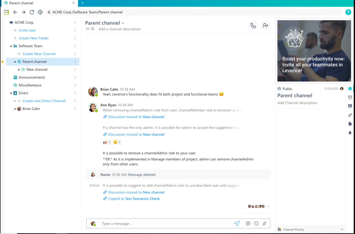
Task: Expand Create new Direct Channel arrow
Action: coord(15,101)
